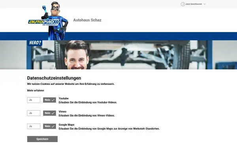
Task: Click the text about Vimeo-Videos Einbindung
Action: point(87,116)
